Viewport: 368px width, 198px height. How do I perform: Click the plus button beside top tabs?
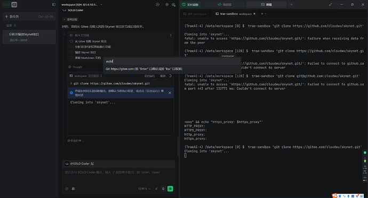pyautogui.click(x=291, y=4)
